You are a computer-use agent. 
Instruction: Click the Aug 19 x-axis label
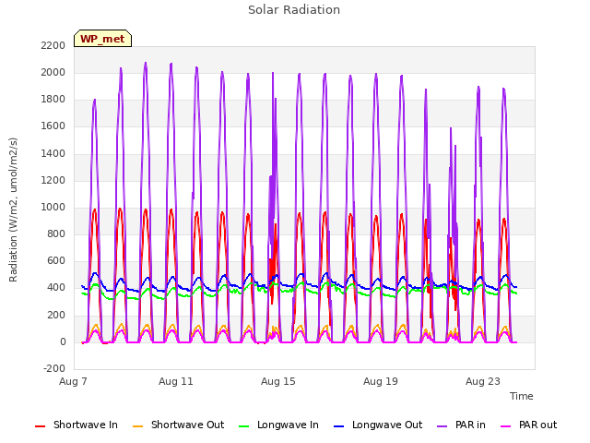coord(381,381)
